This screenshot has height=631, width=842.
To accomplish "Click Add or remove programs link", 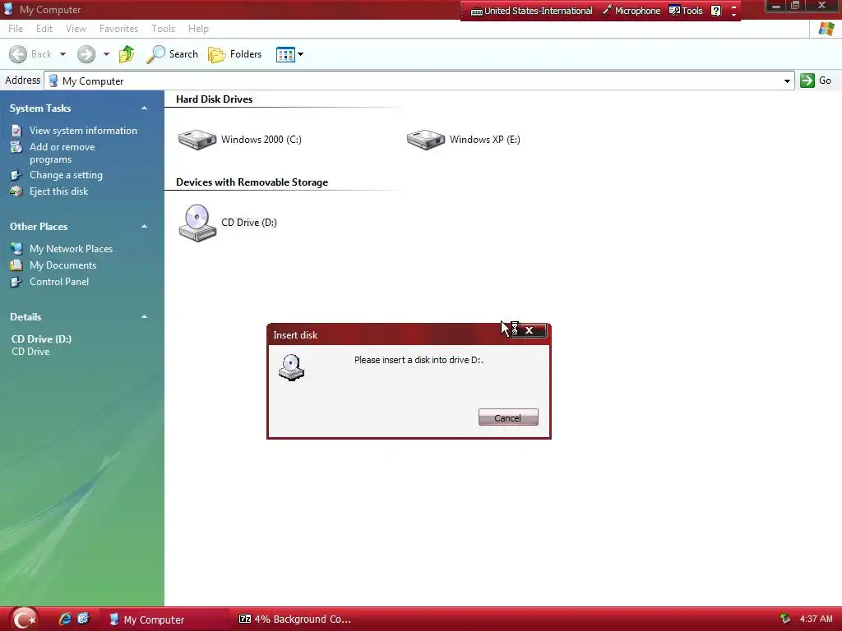I will pos(62,154).
